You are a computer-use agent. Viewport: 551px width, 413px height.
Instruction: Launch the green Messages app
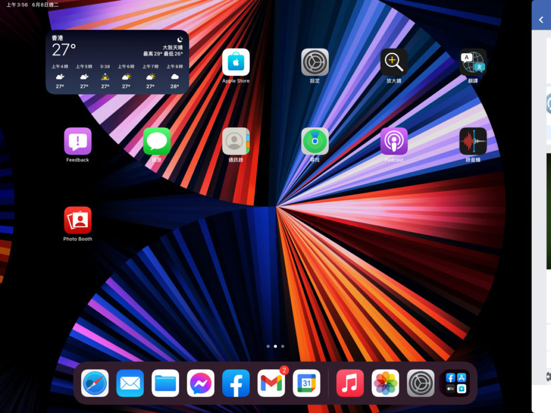click(x=157, y=142)
